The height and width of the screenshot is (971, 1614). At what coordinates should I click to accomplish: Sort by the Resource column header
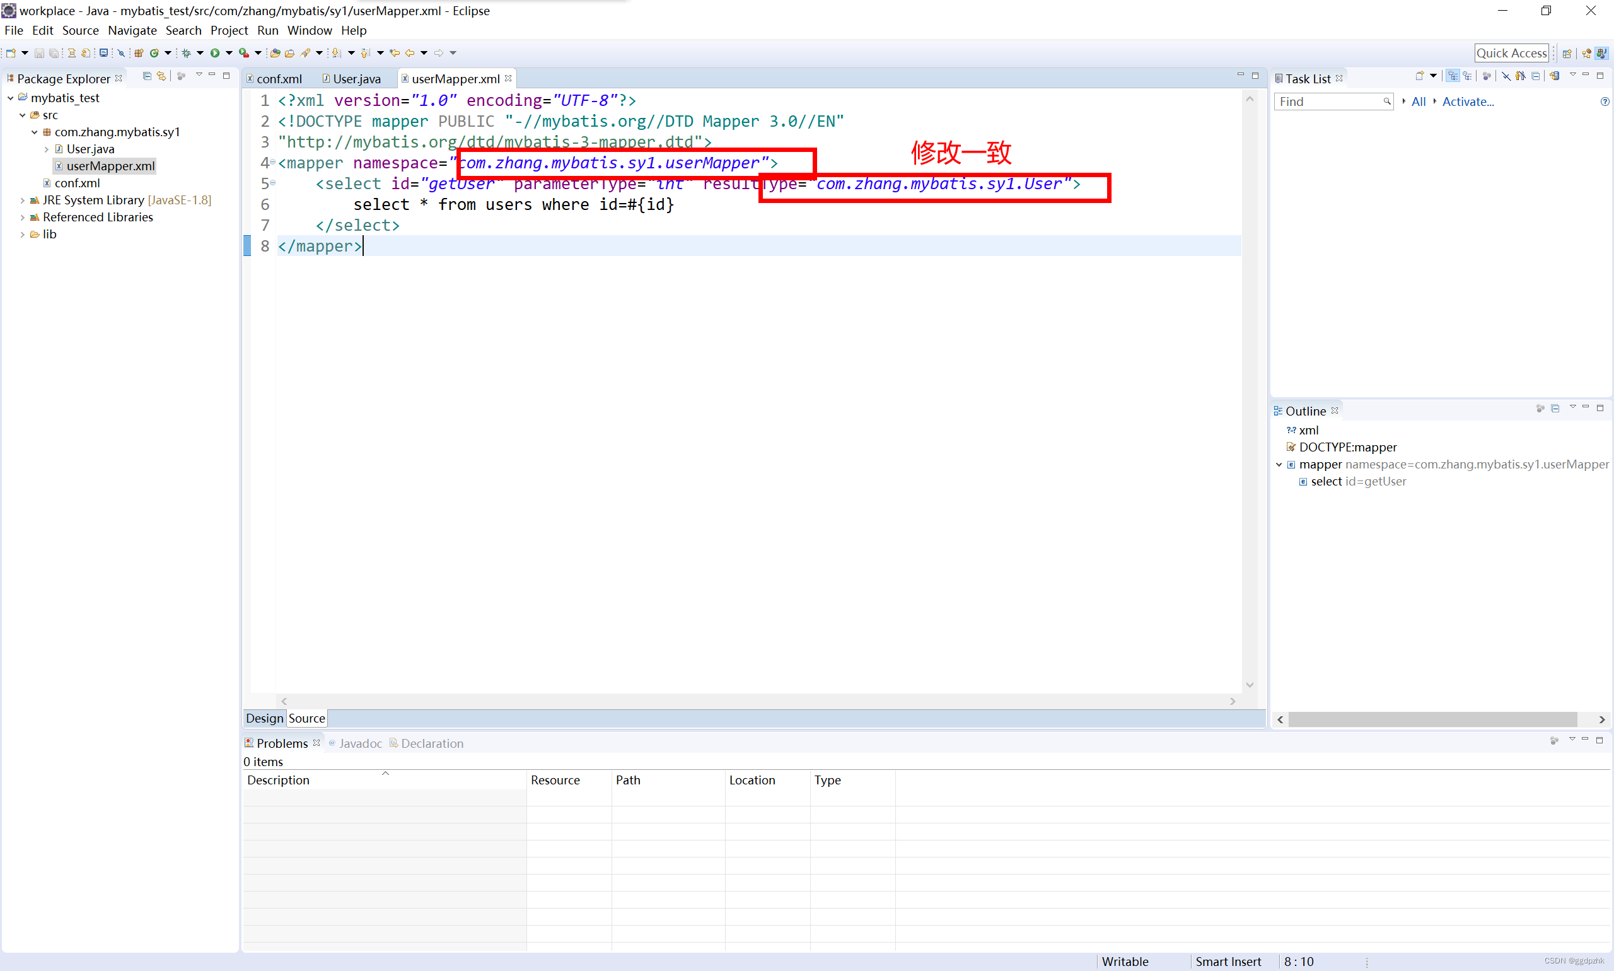click(x=569, y=780)
